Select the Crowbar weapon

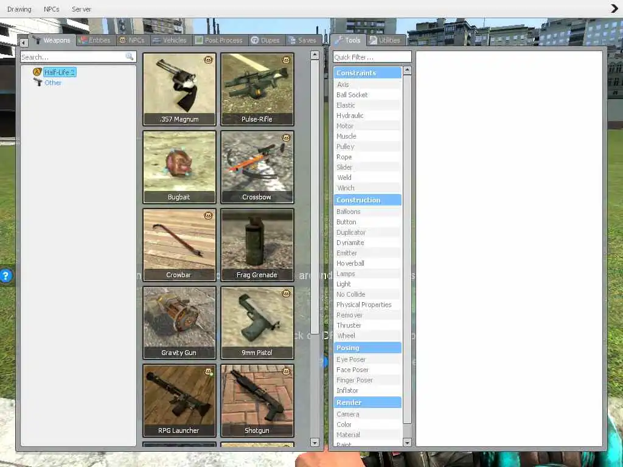pyautogui.click(x=179, y=245)
